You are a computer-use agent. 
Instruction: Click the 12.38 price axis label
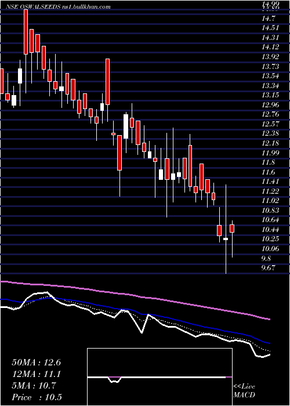click(270, 133)
